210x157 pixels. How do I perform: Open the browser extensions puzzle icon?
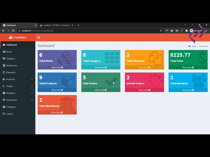187,31
